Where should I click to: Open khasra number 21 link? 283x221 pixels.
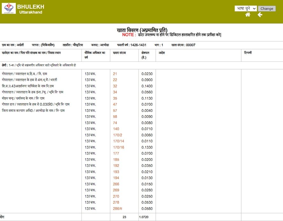[x=115, y=74]
